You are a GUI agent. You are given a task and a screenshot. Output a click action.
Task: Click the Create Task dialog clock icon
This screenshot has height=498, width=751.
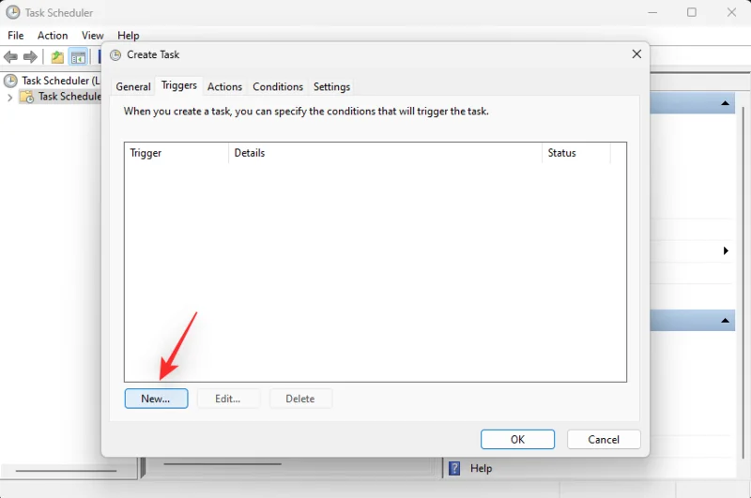click(115, 55)
